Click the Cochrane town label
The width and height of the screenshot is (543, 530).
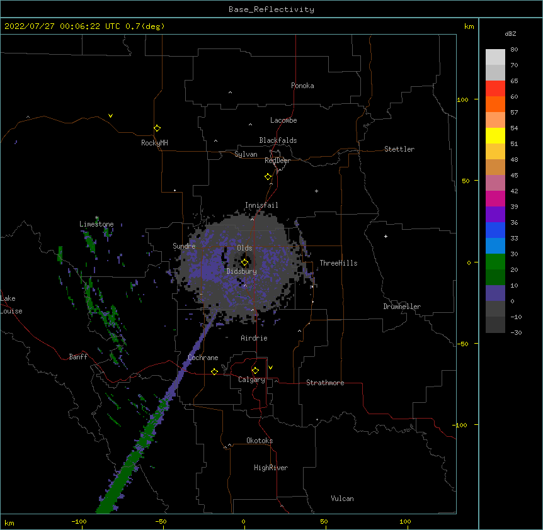point(203,358)
